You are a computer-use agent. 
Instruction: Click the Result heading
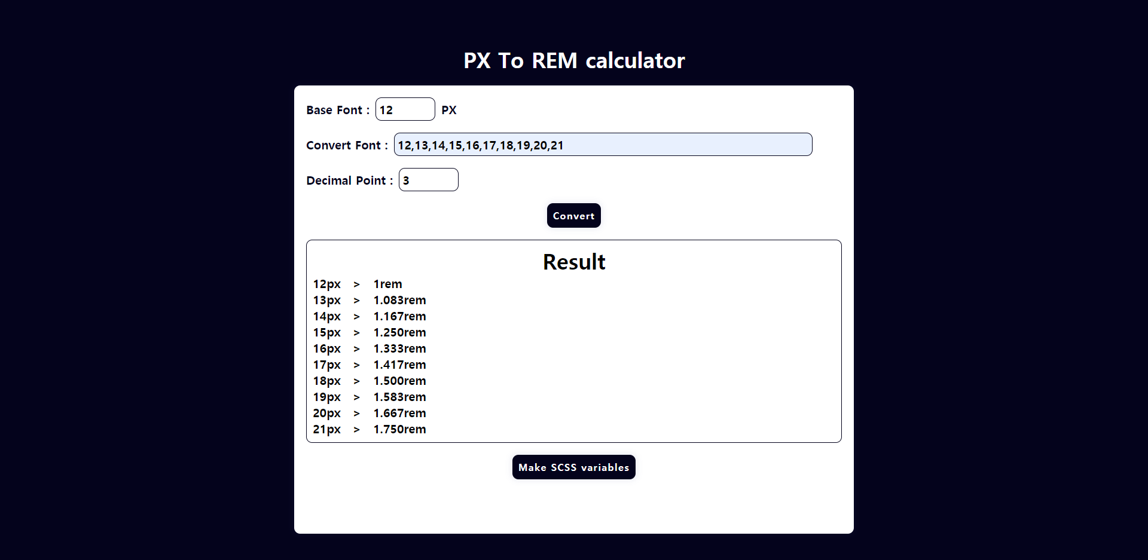click(573, 261)
